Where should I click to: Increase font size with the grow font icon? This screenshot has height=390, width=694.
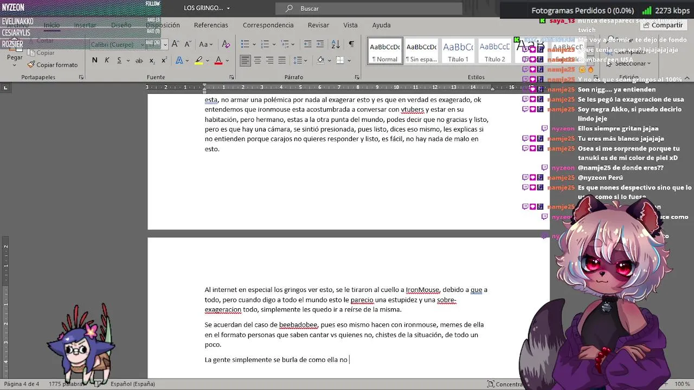[x=176, y=44]
